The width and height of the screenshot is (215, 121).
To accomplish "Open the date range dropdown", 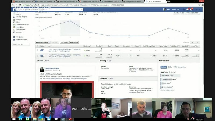I will (187, 13).
